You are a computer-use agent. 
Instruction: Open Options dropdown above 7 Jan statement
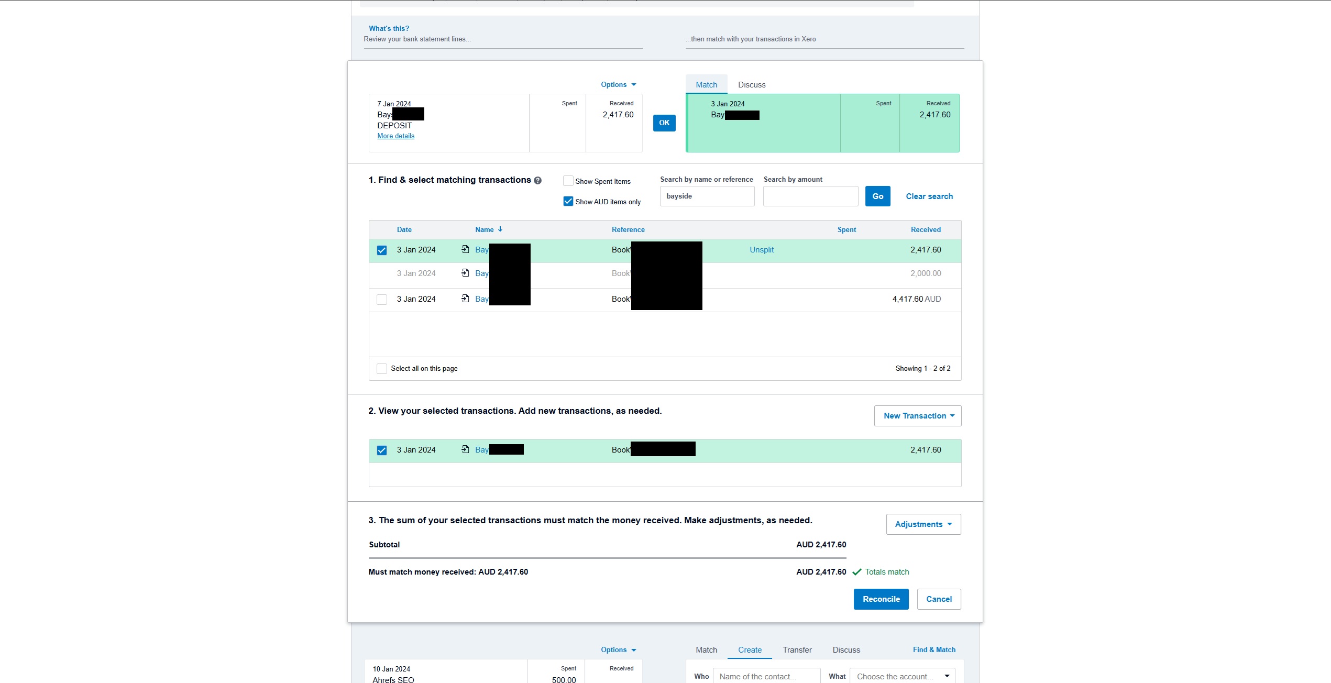click(618, 84)
